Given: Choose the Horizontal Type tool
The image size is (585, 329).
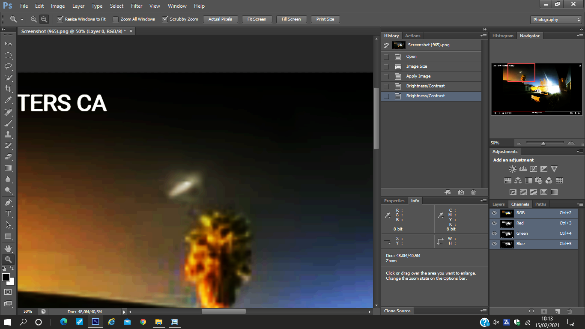Looking at the screenshot, I should pos(8,214).
